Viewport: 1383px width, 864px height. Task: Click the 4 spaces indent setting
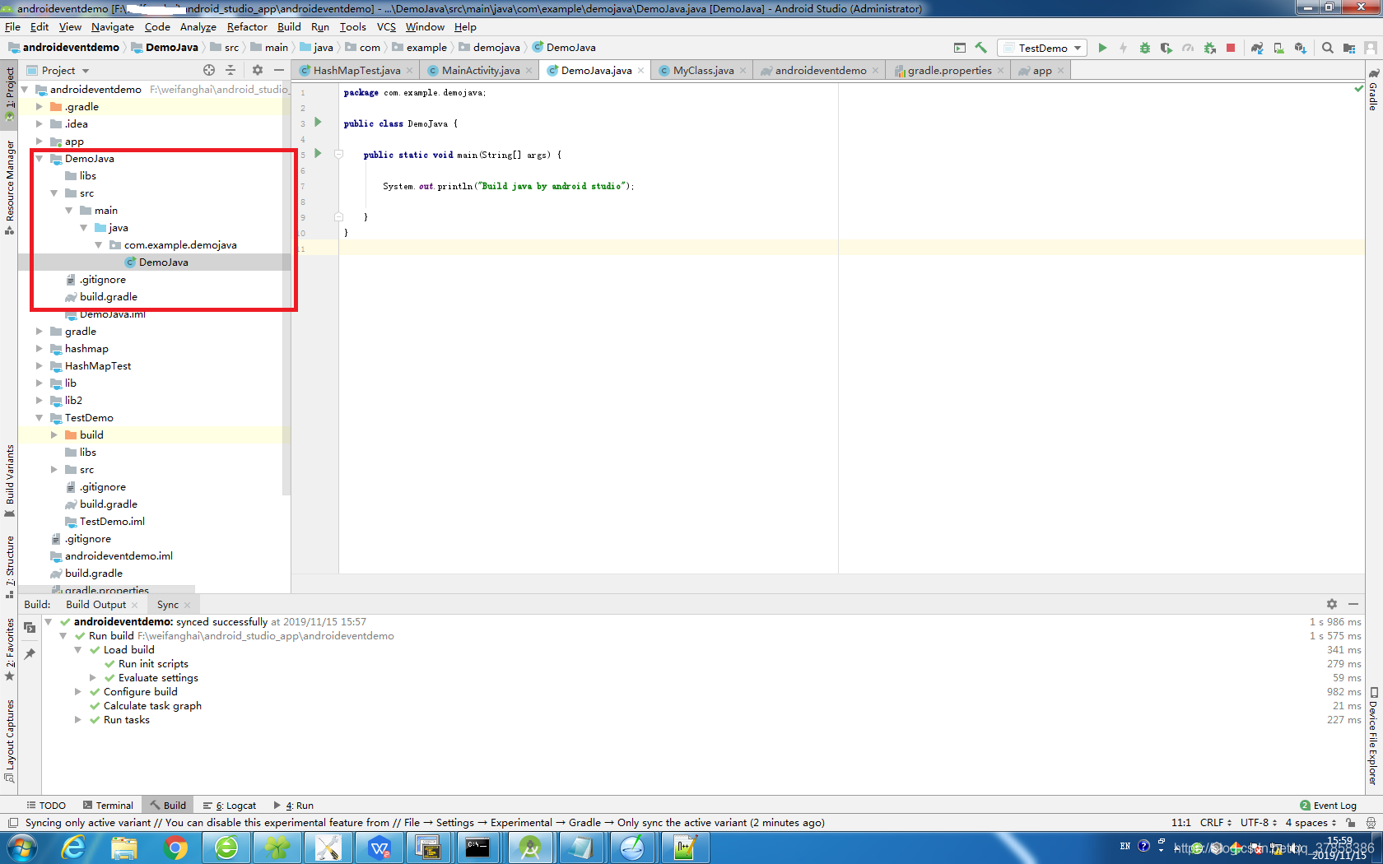pyautogui.click(x=1311, y=823)
